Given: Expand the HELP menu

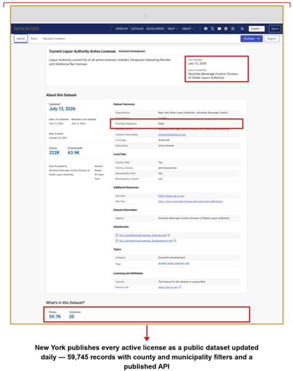Looking at the screenshot, I should click(x=173, y=29).
